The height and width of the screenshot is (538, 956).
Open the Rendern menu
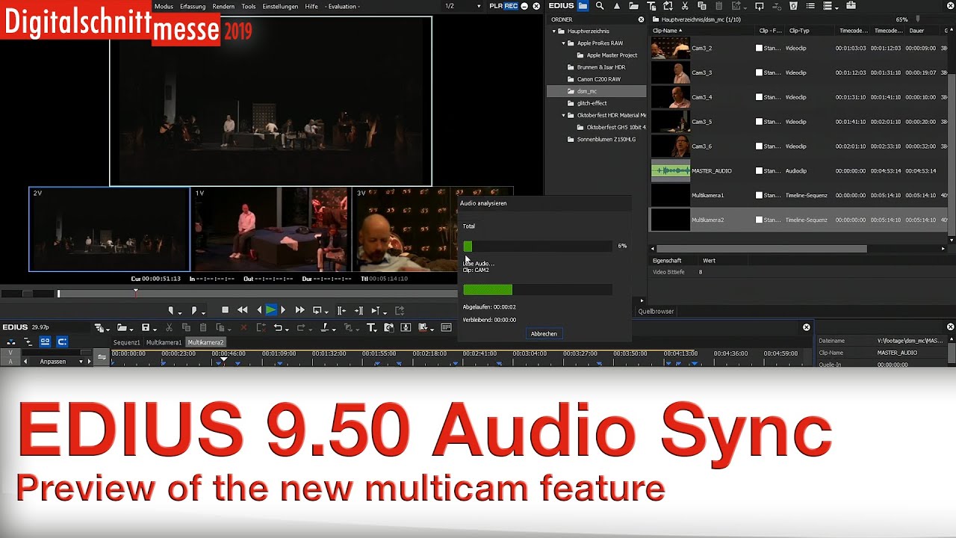(223, 6)
